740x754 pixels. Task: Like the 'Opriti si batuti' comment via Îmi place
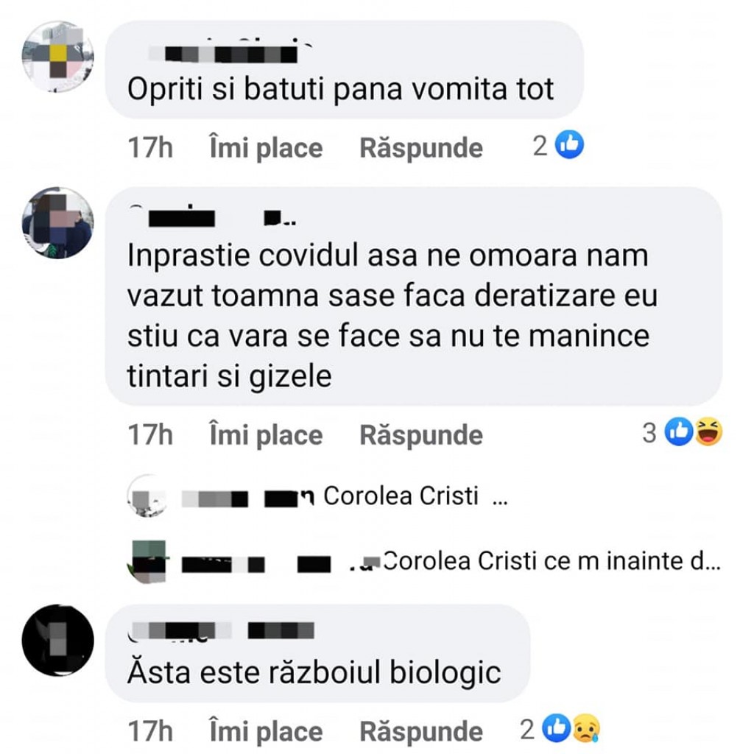pyautogui.click(x=266, y=147)
